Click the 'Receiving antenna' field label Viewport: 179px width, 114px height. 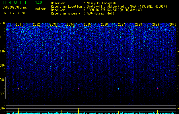point(65,13)
